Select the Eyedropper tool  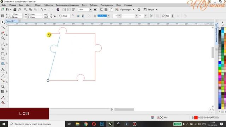(2, 98)
